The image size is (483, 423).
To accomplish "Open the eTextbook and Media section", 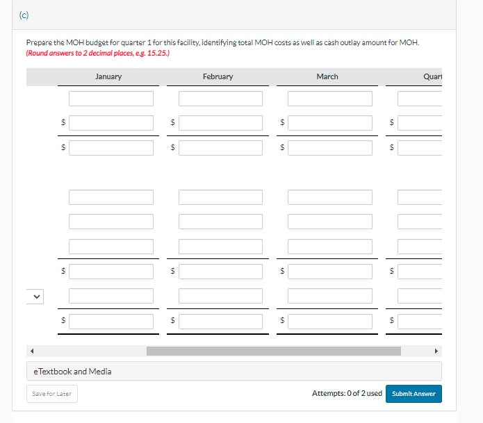I will point(234,372).
